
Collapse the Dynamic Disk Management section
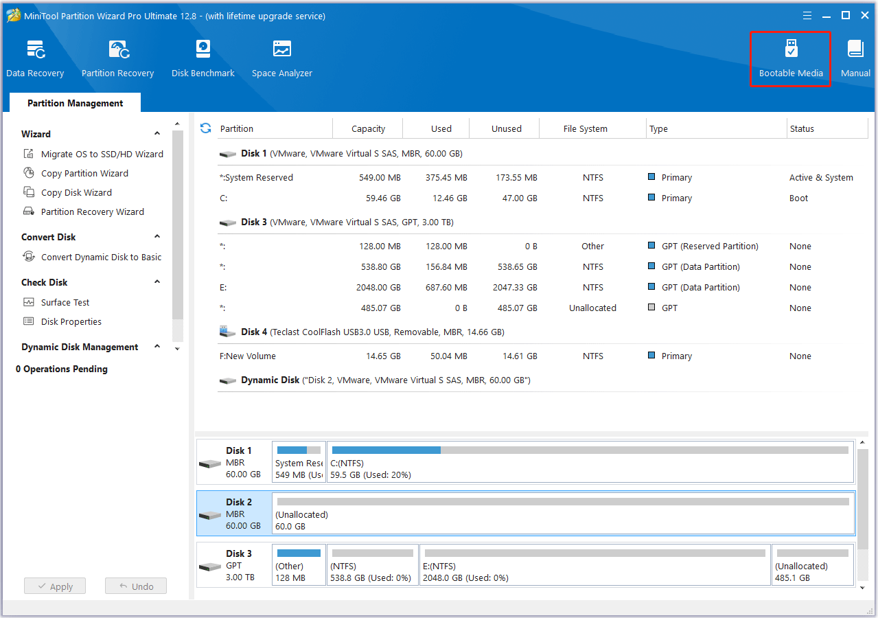157,347
